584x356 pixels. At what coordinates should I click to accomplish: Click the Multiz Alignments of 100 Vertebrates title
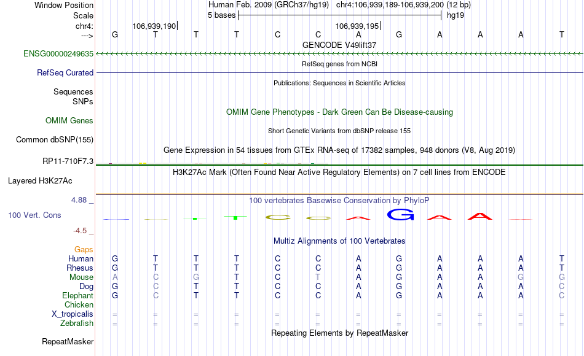point(339,241)
